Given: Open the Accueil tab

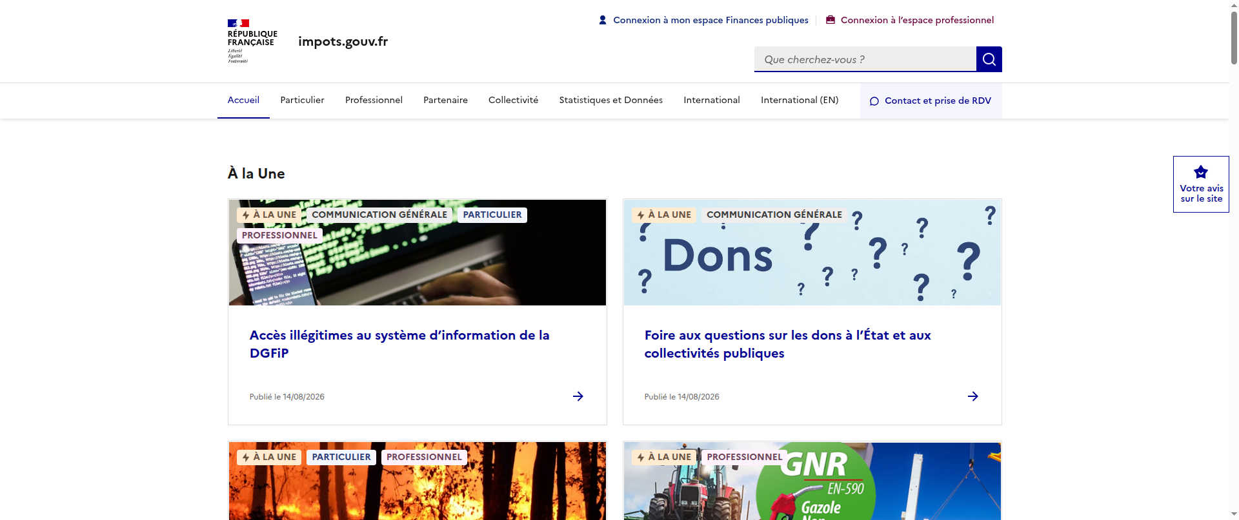Looking at the screenshot, I should 243,101.
